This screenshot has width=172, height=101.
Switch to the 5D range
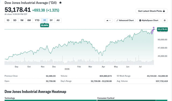point(15,20)
